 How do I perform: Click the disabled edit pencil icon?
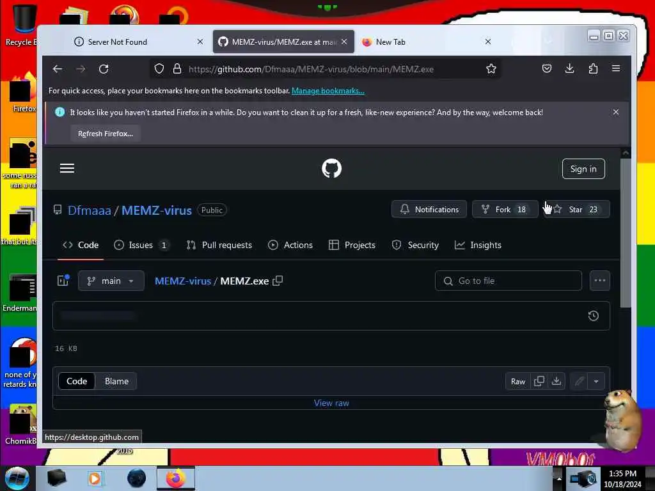tap(579, 381)
